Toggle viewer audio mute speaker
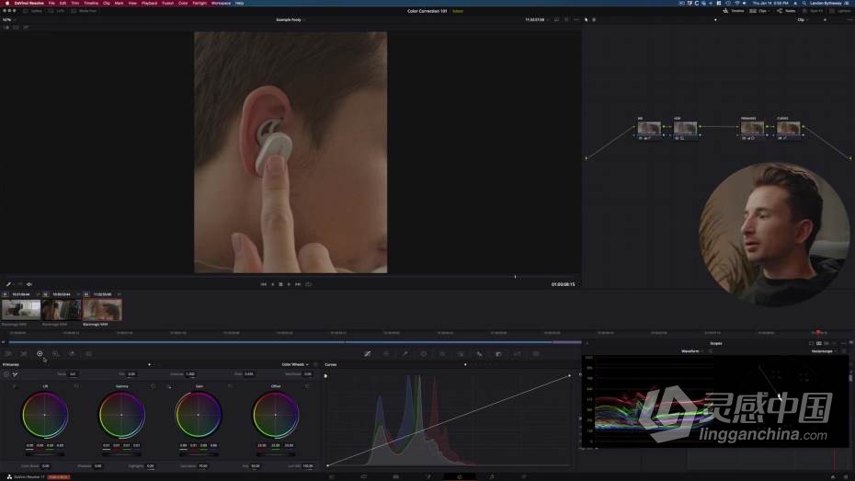 point(28,284)
